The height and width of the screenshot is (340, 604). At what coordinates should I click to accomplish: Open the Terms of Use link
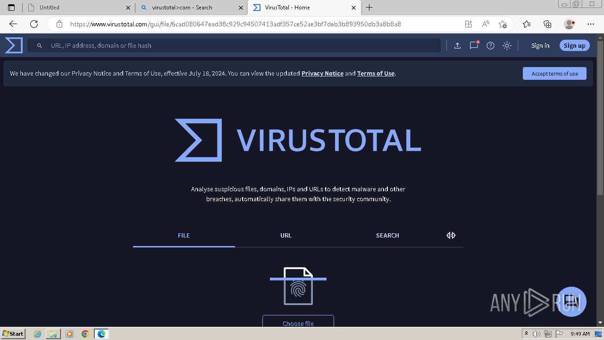[x=376, y=73]
